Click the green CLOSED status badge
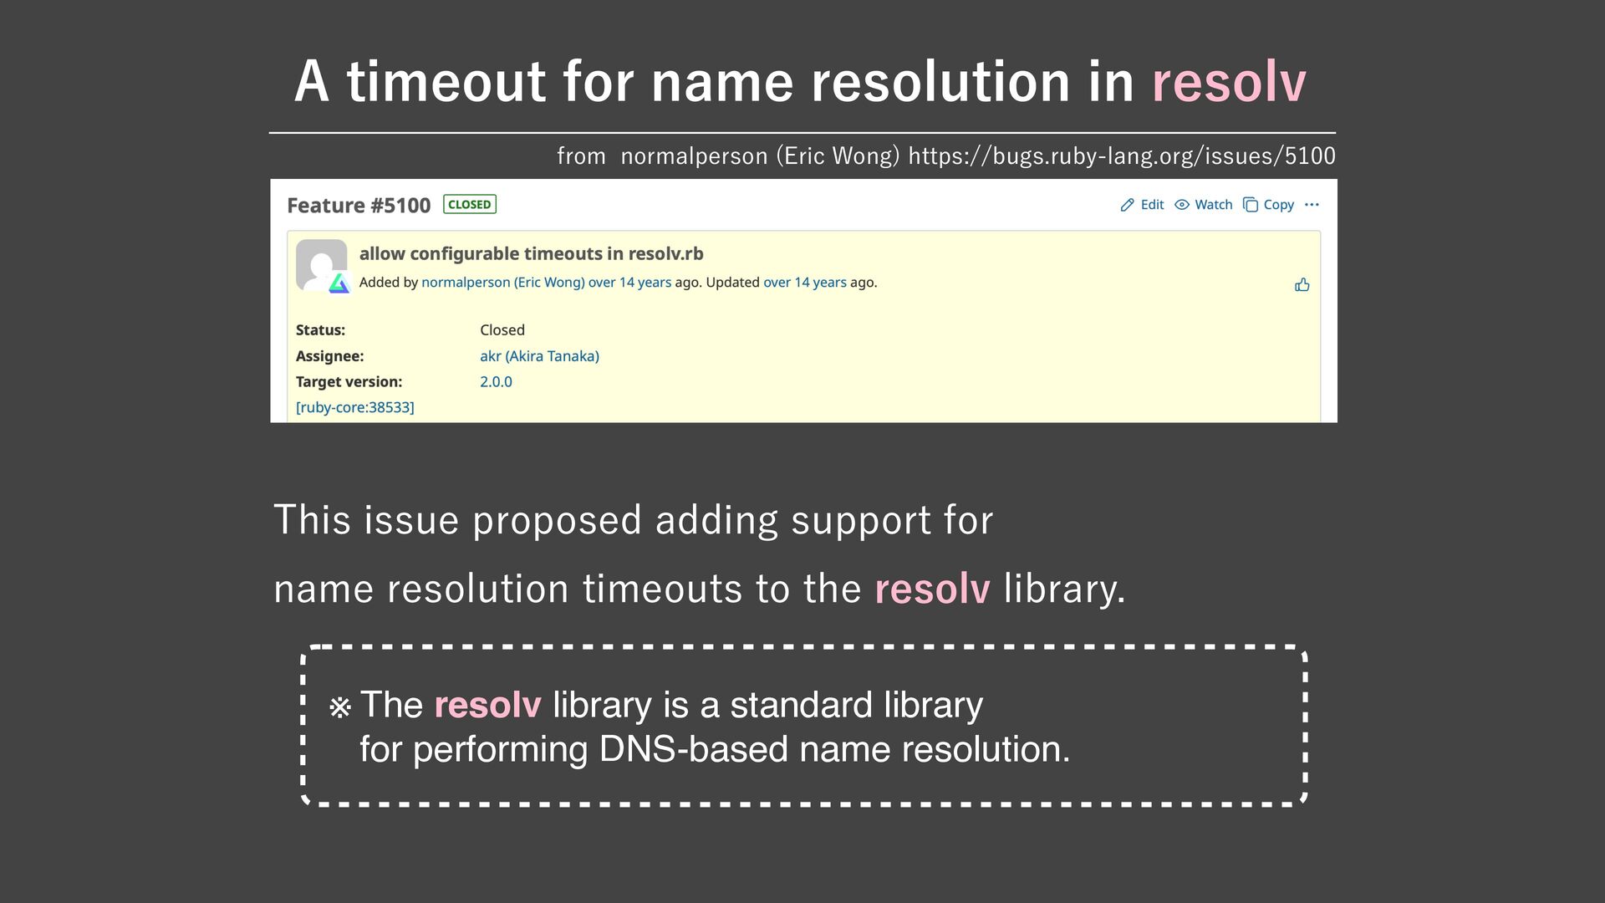Screen dimensions: 1605x903 pos(469,205)
